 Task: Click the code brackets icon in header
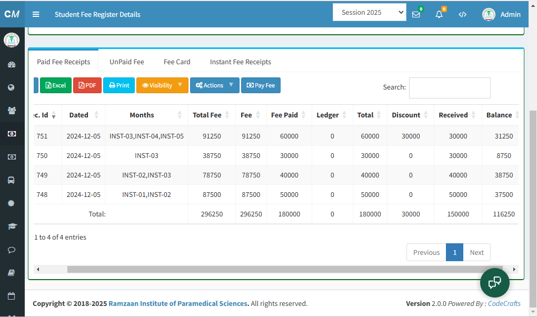coord(462,14)
